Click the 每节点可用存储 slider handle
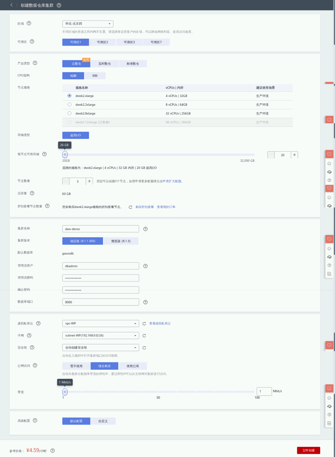This screenshot has height=457, width=335. 65,155
